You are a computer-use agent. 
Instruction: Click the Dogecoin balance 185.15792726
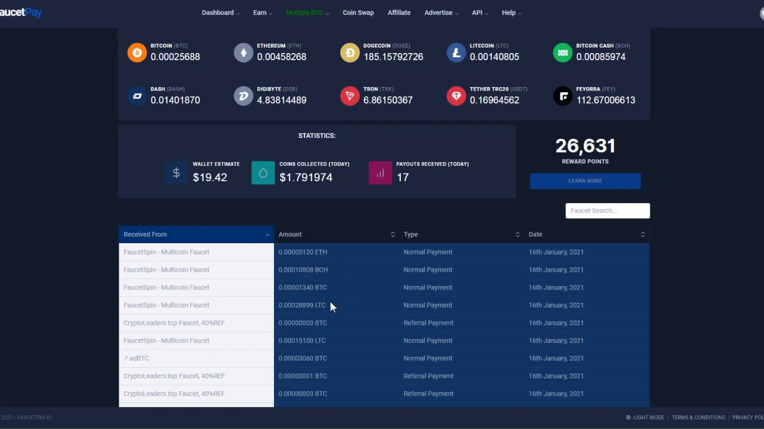(x=393, y=57)
